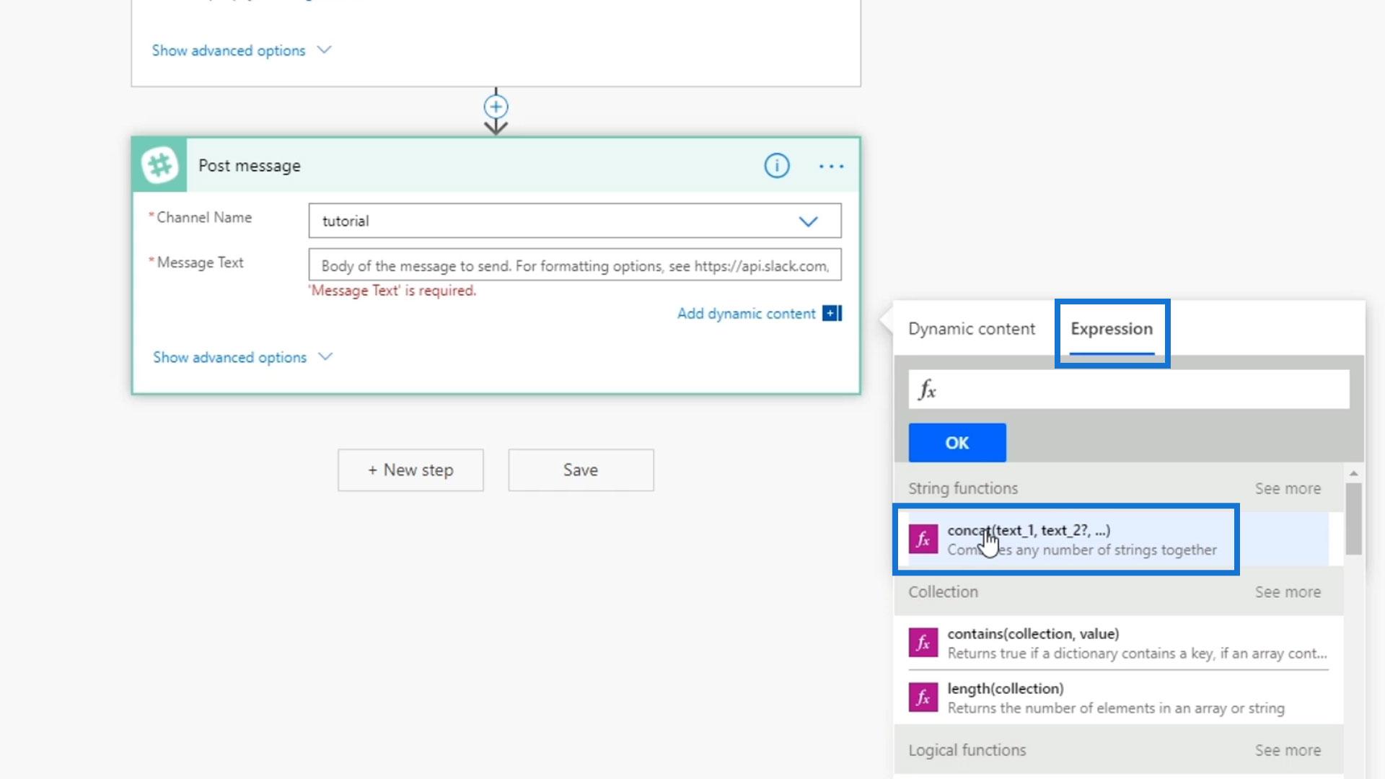This screenshot has width=1385, height=779.
Task: Expand the Channel Name dropdown
Action: tap(808, 221)
